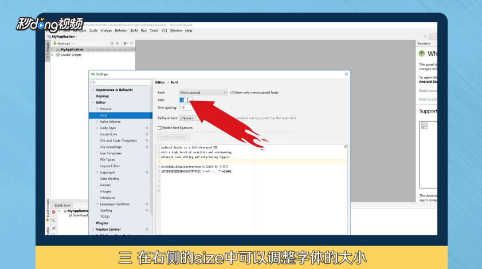
Task: Expand General under Editor
Action: (x=97, y=109)
